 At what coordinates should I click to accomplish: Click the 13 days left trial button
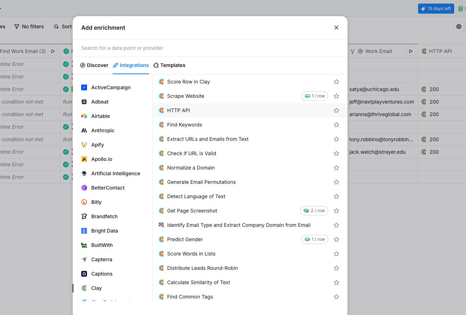click(x=436, y=9)
